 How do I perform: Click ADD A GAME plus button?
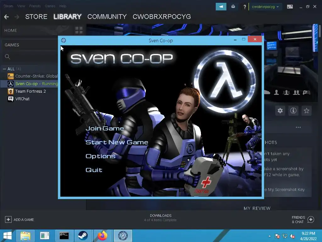[8, 220]
